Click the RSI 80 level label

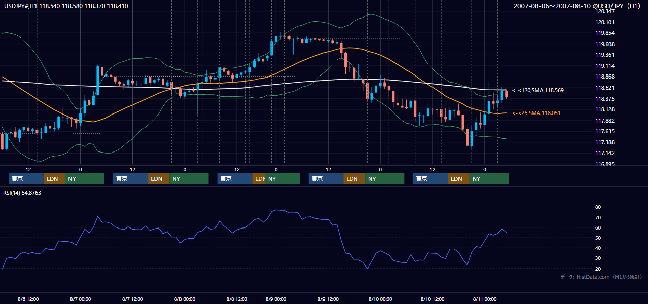click(598, 207)
